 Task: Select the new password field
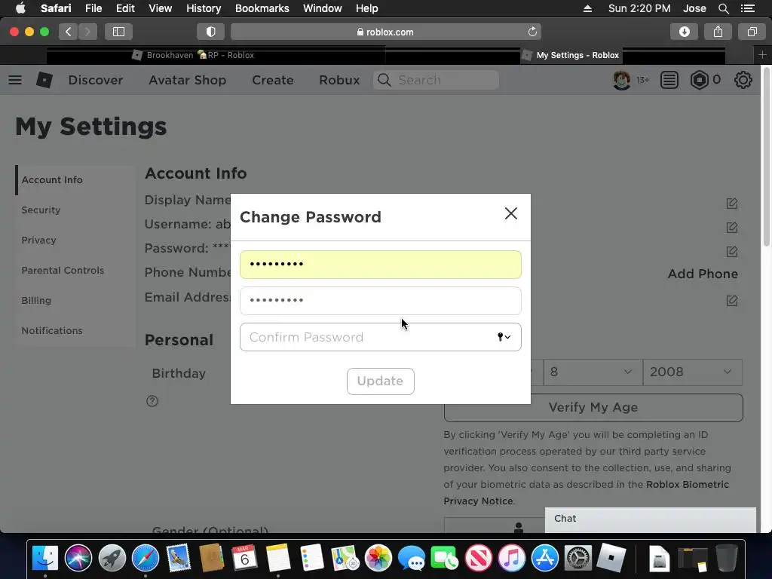point(380,301)
